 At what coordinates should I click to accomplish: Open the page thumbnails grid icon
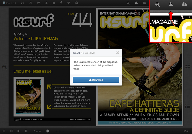pos(188,67)
